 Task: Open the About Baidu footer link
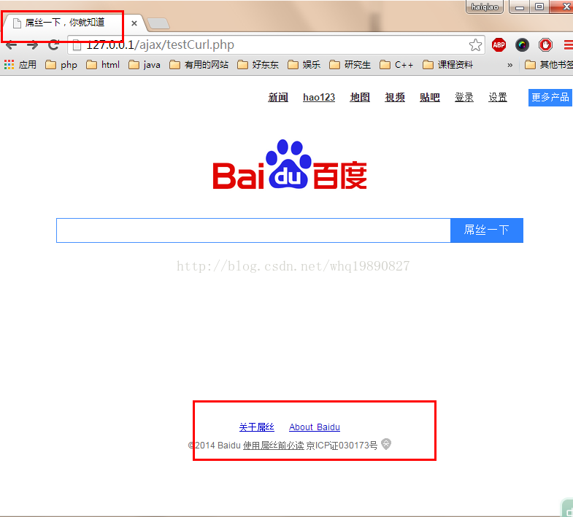pyautogui.click(x=315, y=427)
